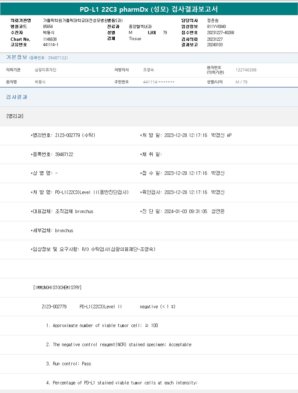Click the 접수번호 value 20231227-40268

click(221, 32)
